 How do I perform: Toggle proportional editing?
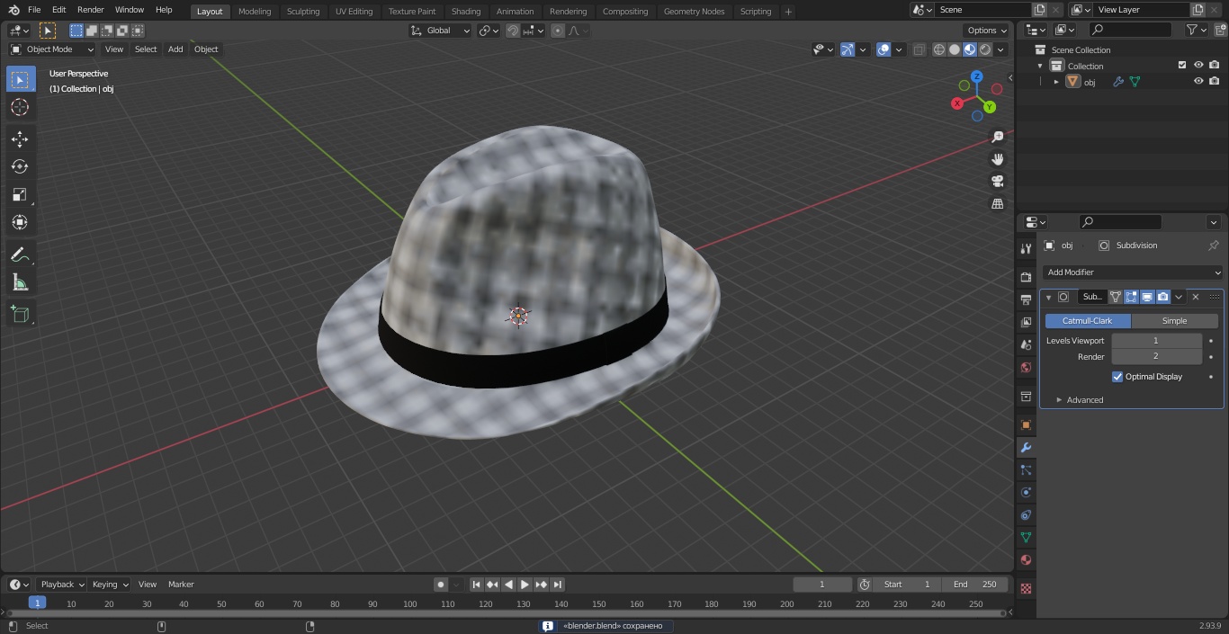tap(558, 31)
